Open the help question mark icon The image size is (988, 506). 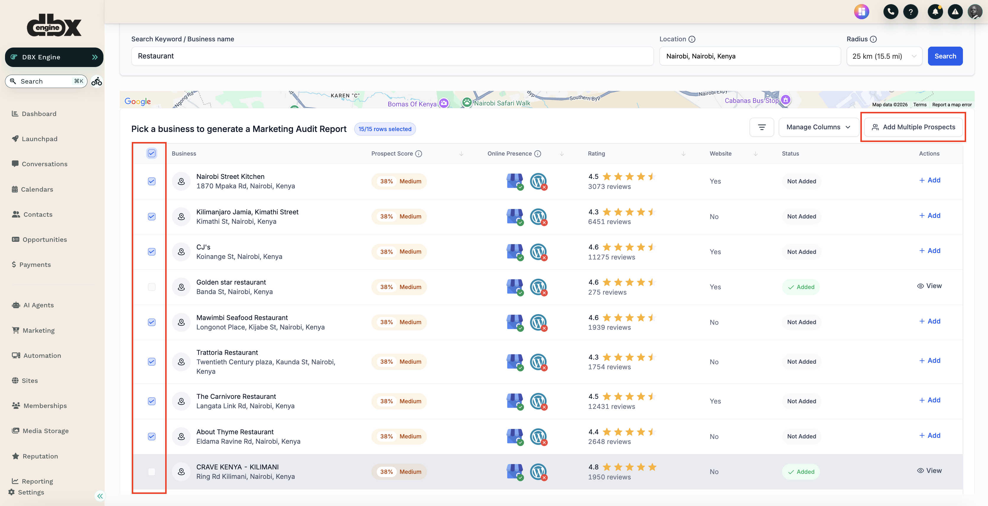click(911, 12)
